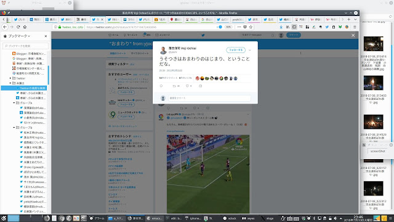The width and height of the screenshot is (394, 222).
Task: Switch to the すべてのツイート tab
Action: coord(140,54)
